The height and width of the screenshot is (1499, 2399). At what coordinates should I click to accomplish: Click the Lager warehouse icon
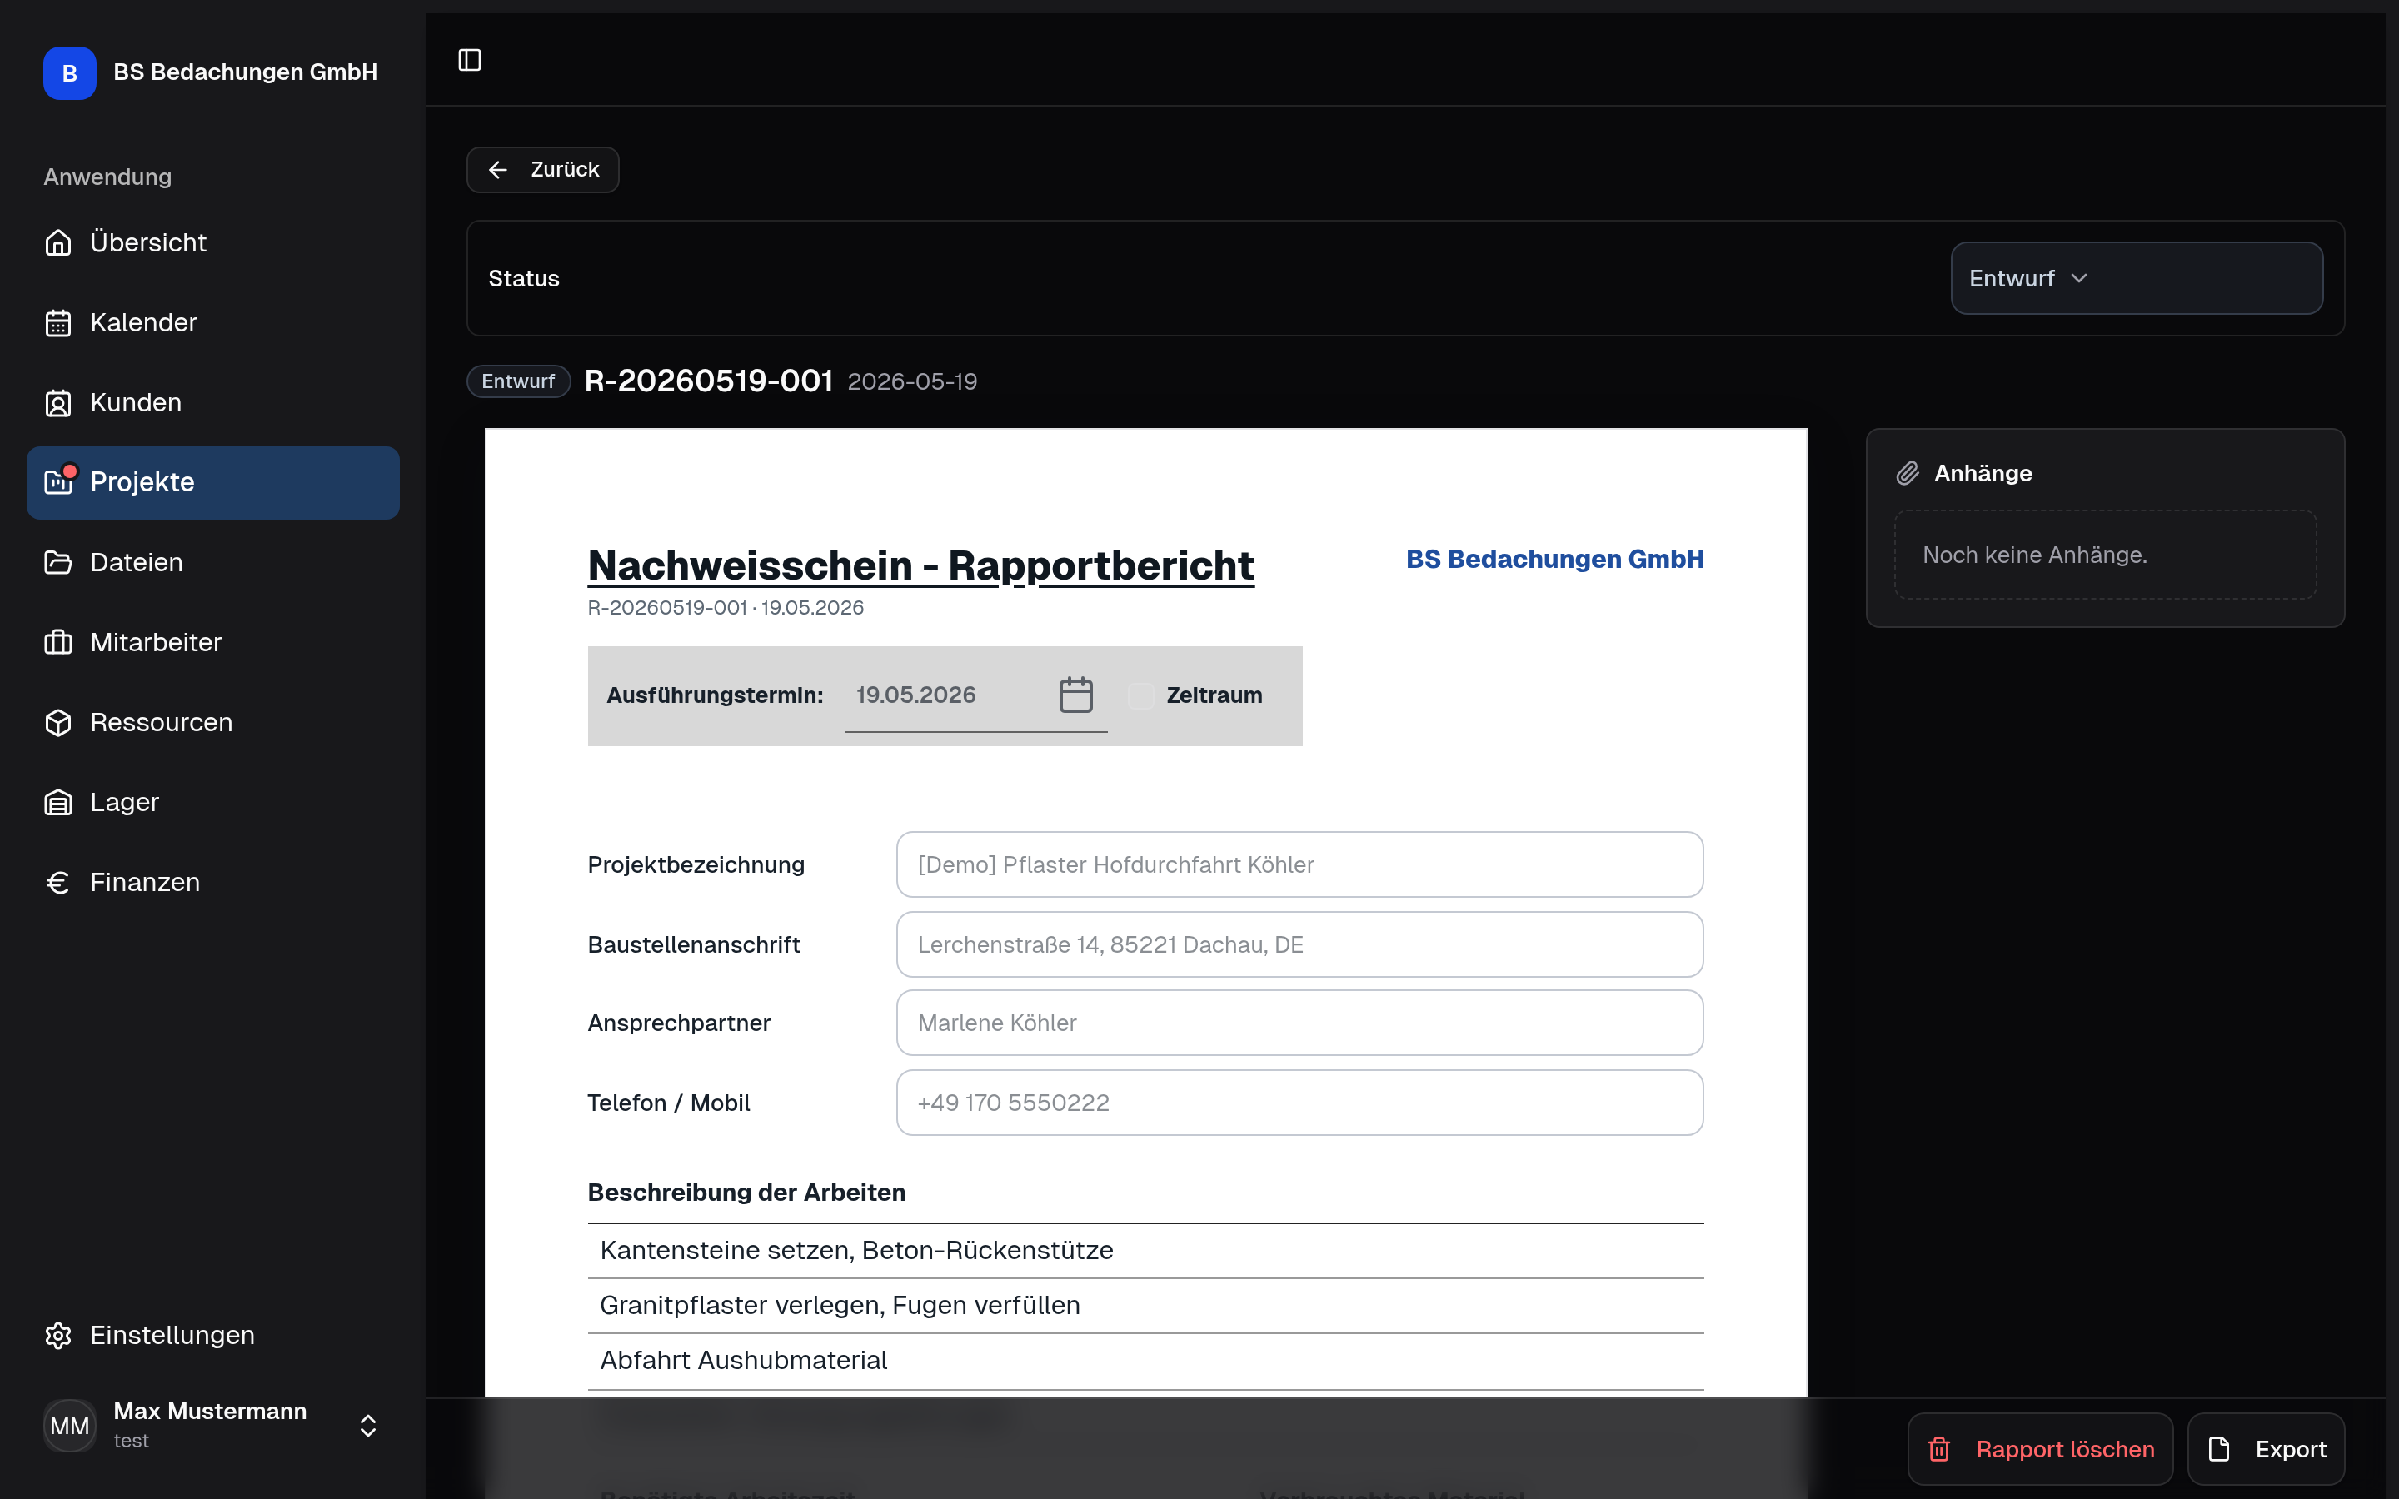point(58,802)
